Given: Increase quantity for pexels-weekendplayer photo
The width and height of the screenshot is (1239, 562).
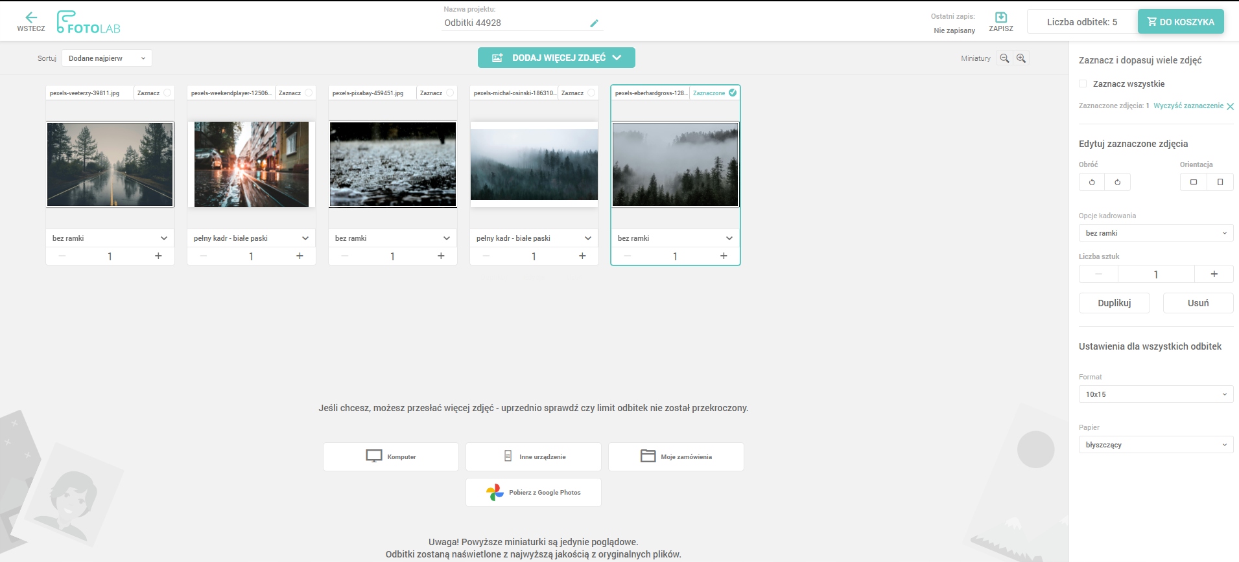Looking at the screenshot, I should coord(300,256).
